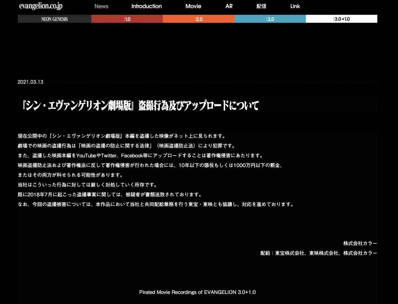Select the AR navigation item
The width and height of the screenshot is (398, 304).
pyautogui.click(x=229, y=6)
